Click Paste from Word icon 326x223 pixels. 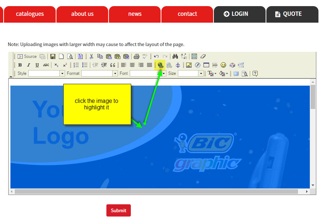(x=126, y=56)
